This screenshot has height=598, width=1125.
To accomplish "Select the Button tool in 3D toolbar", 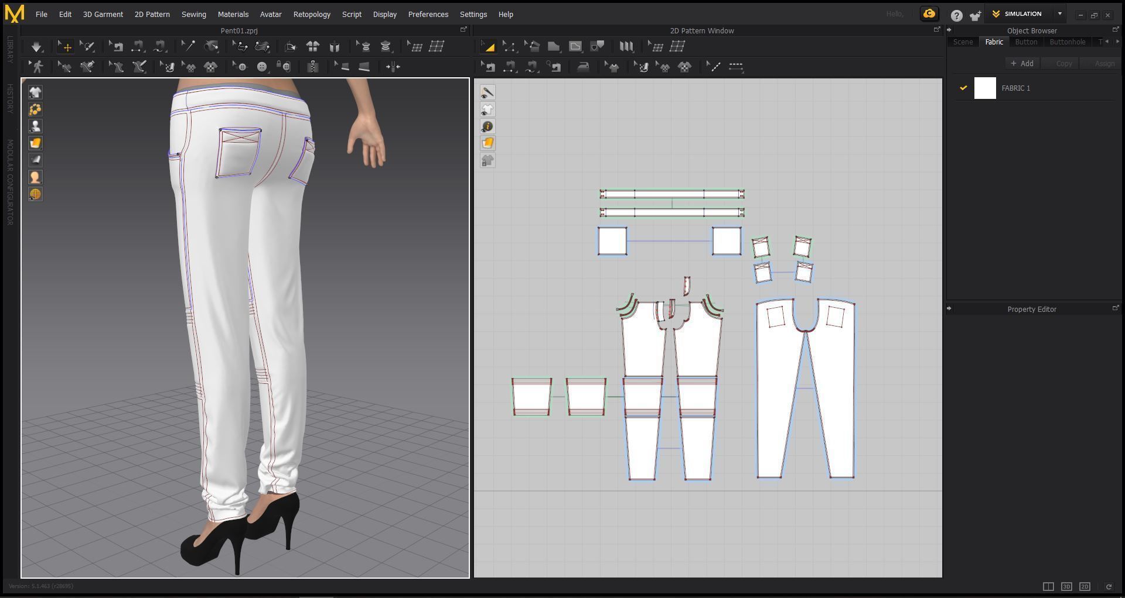I will pos(262,67).
